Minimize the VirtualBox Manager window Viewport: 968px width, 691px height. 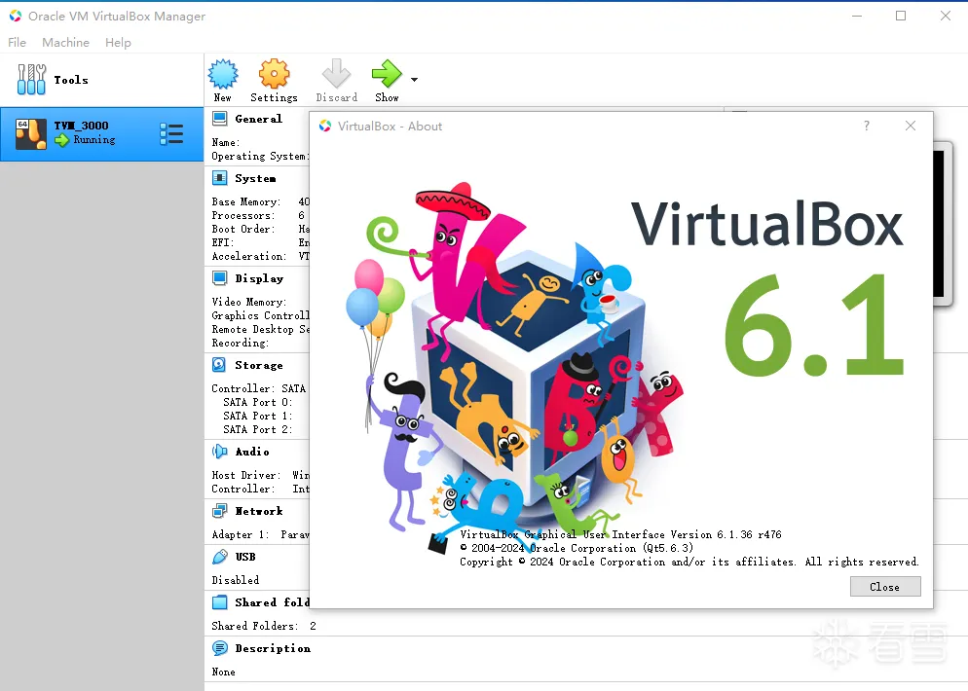(x=857, y=16)
